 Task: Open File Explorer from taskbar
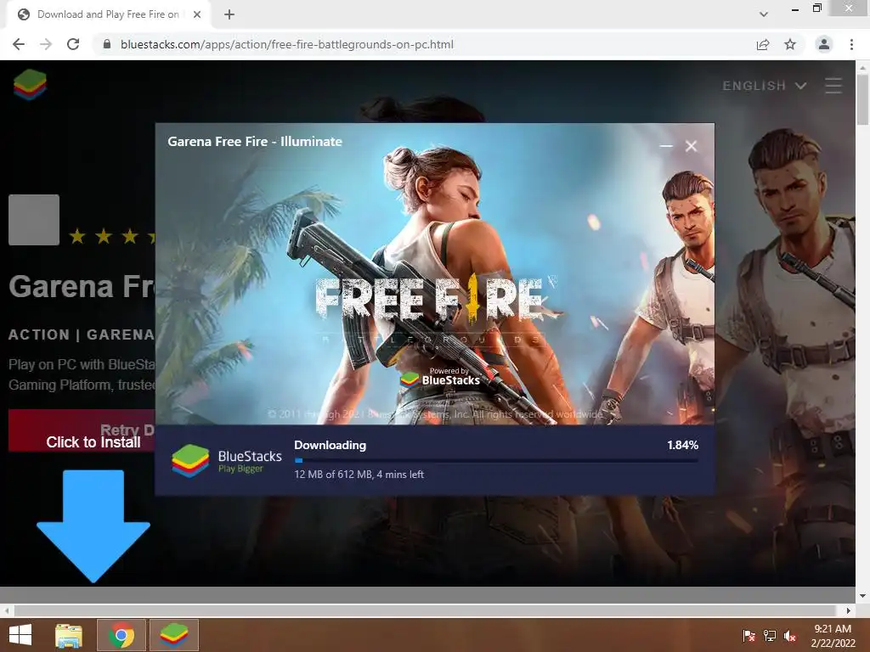(69, 635)
